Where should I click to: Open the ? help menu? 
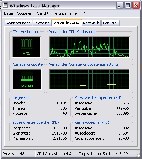[84, 13]
